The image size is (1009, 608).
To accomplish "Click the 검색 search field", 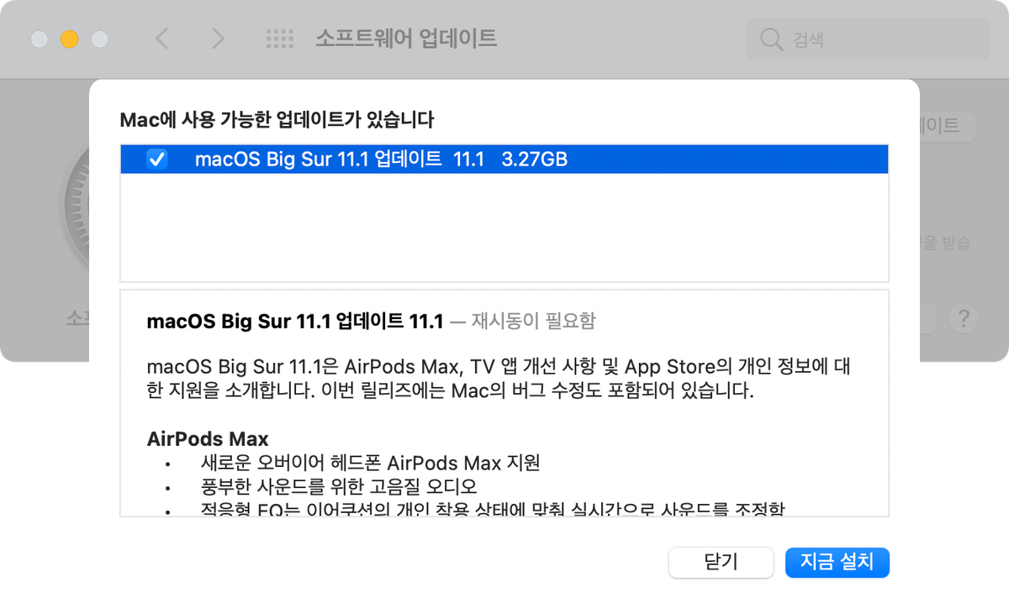I will [x=869, y=39].
